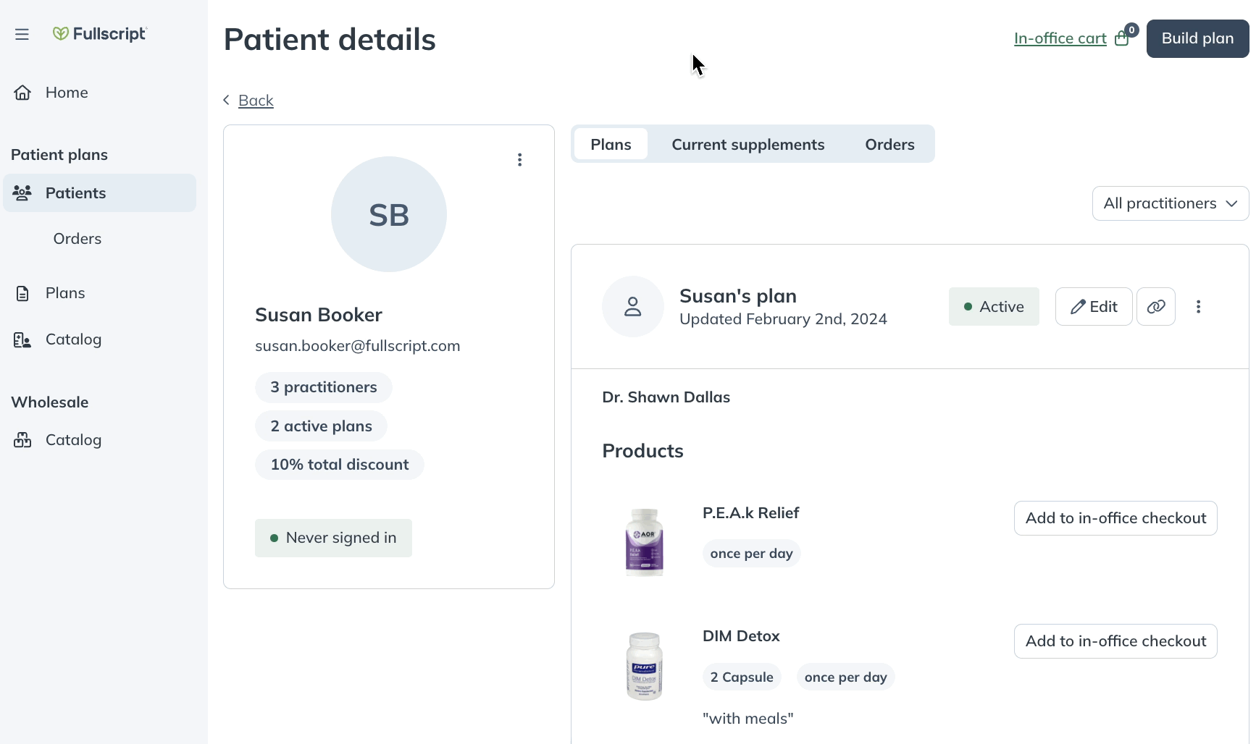Screen dimensions: 1256x744
Task: Click the Never signed in status
Action: pos(333,538)
